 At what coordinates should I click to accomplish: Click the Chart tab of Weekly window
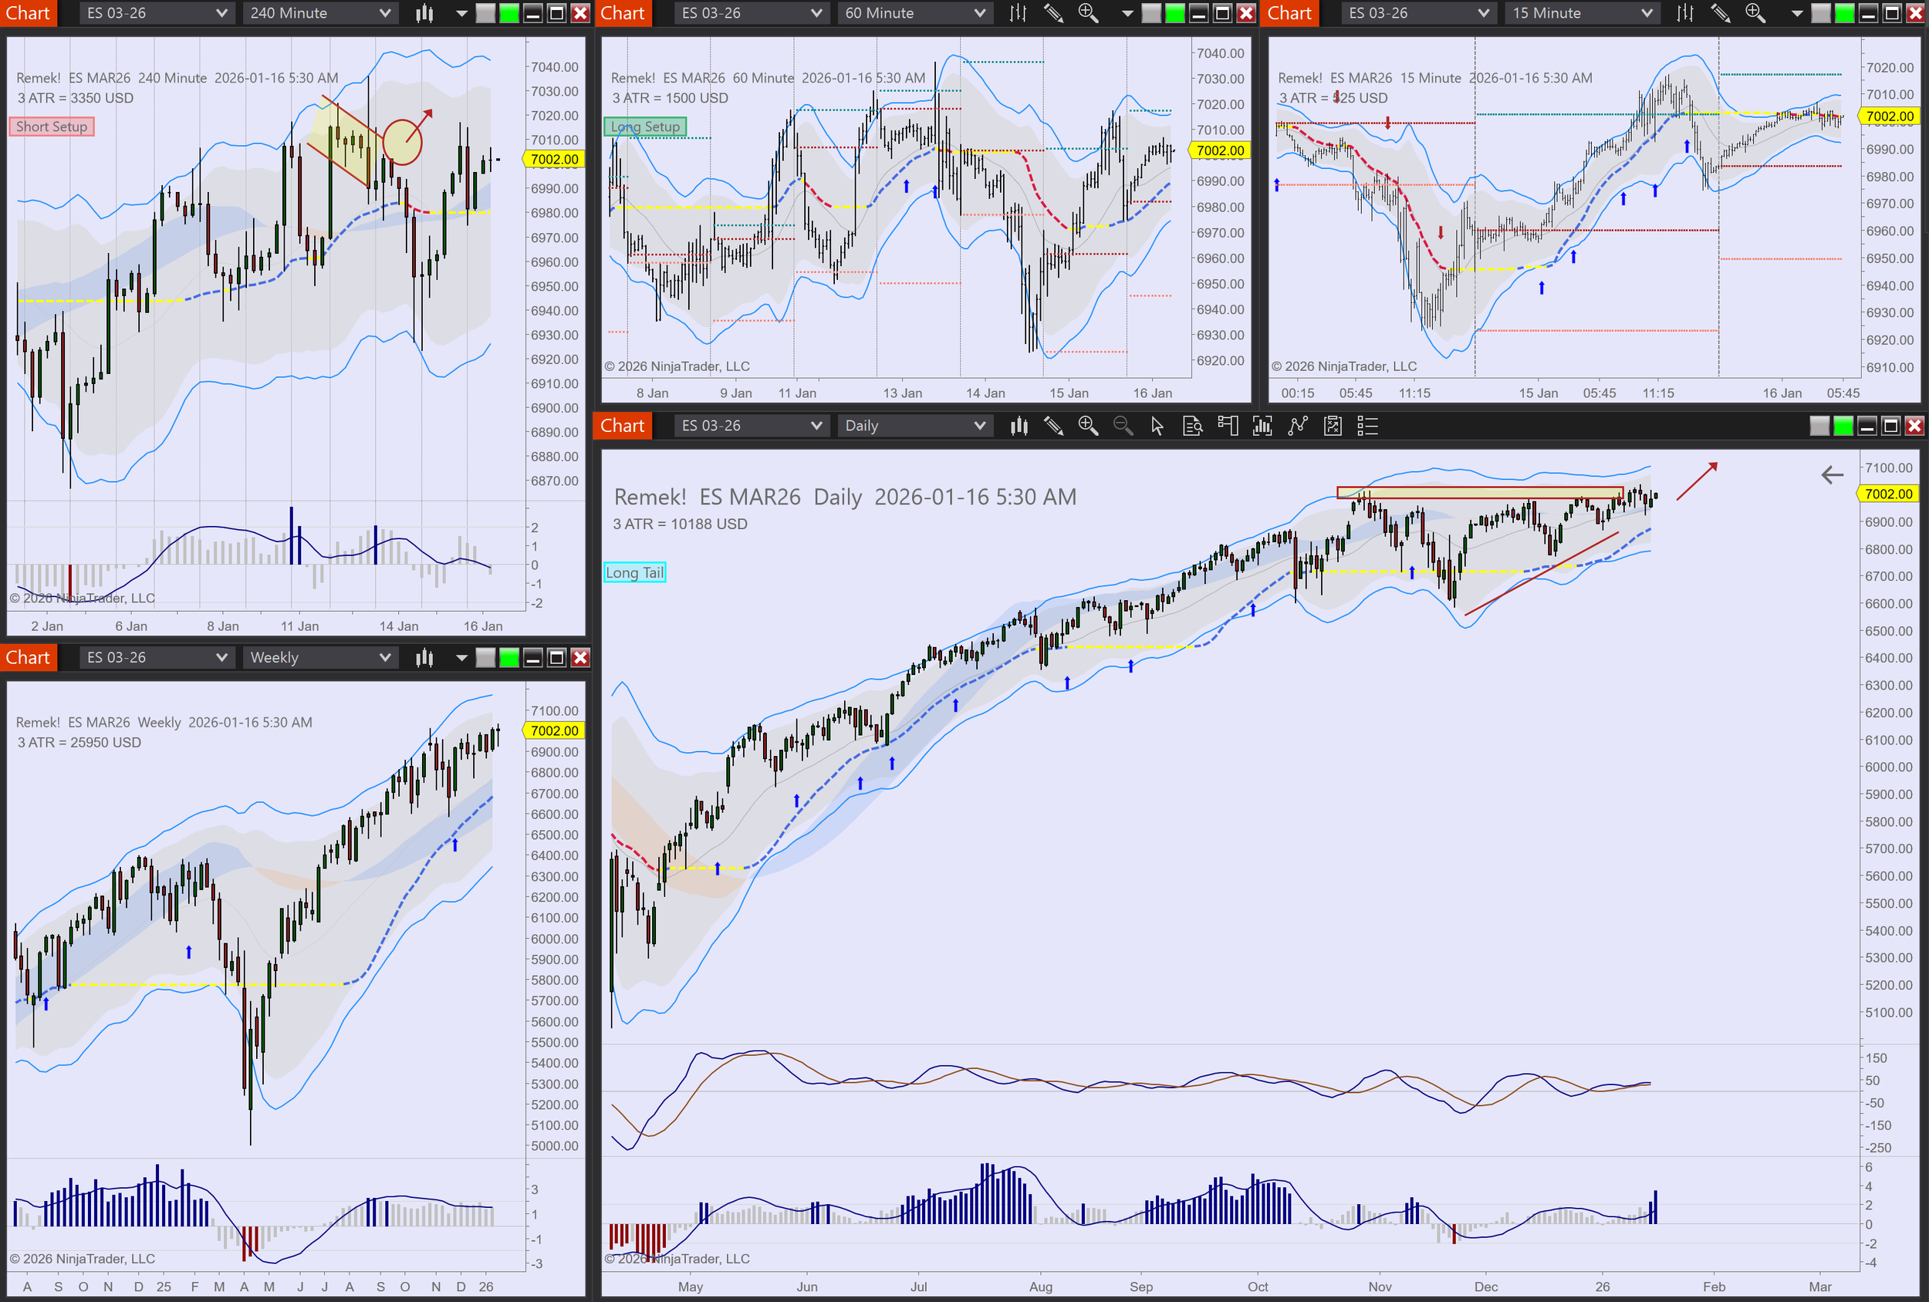[29, 658]
